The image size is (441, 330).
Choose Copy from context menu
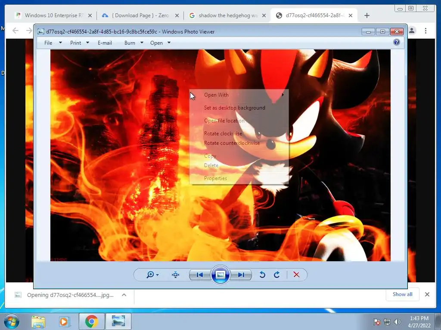[x=239, y=156]
